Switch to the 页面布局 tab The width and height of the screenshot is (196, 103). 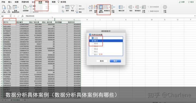pos(25,2)
